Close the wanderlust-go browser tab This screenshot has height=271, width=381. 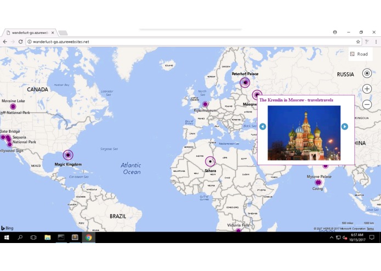tap(53, 32)
